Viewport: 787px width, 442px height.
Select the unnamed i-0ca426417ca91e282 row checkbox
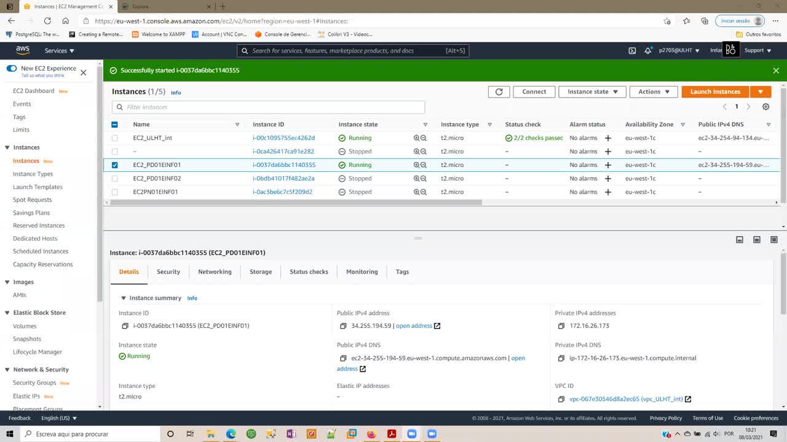tap(114, 152)
